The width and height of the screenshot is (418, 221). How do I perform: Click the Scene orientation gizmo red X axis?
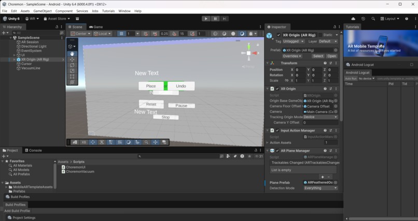coord(255,53)
